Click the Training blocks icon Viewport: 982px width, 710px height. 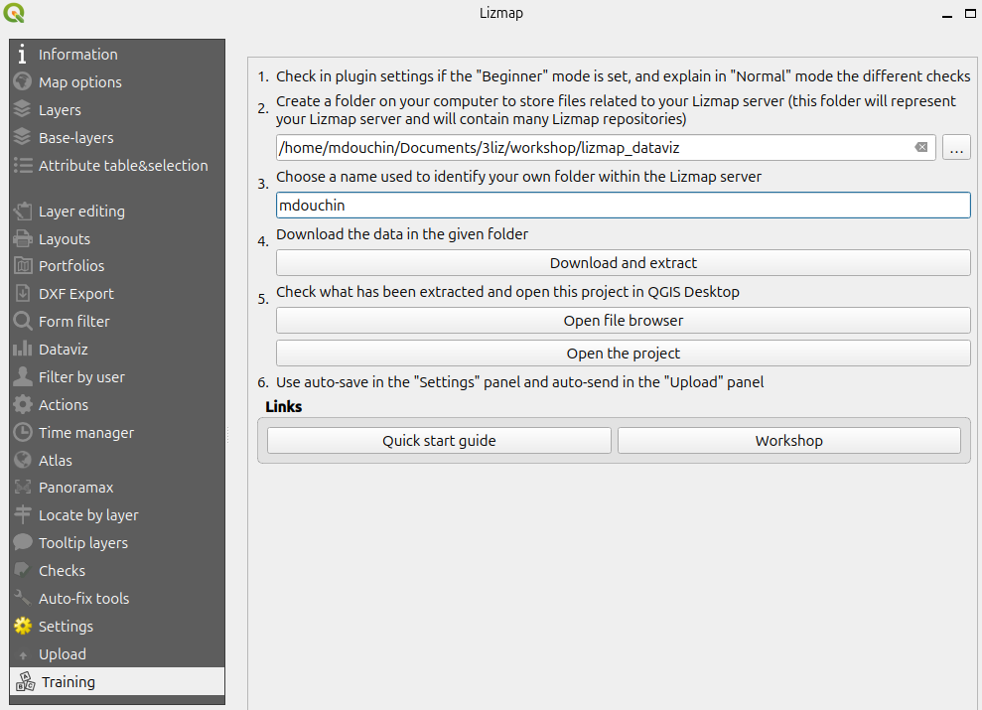point(25,681)
